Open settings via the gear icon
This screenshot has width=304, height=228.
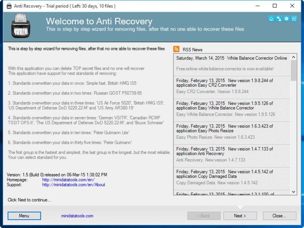tap(286, 19)
